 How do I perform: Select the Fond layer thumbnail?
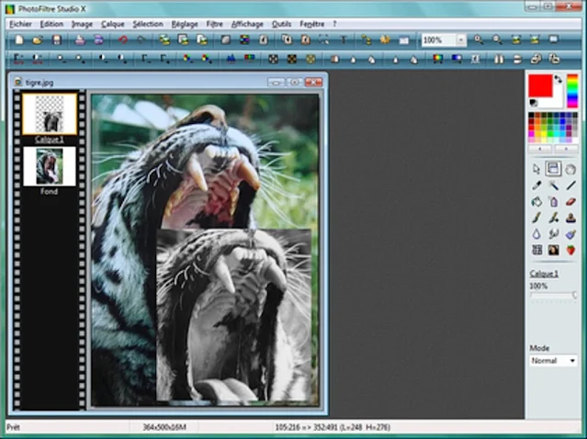coord(50,166)
